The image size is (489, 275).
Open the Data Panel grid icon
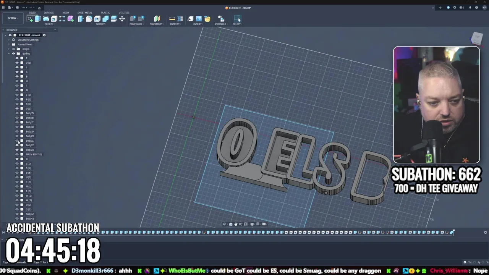[3, 8]
